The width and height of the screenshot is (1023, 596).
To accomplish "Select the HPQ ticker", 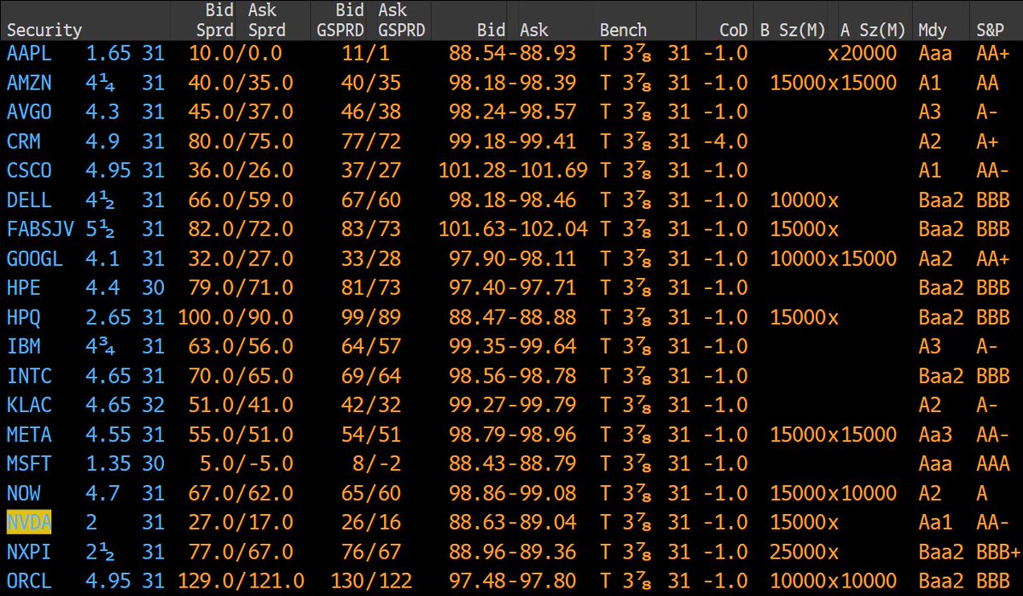I will [24, 317].
